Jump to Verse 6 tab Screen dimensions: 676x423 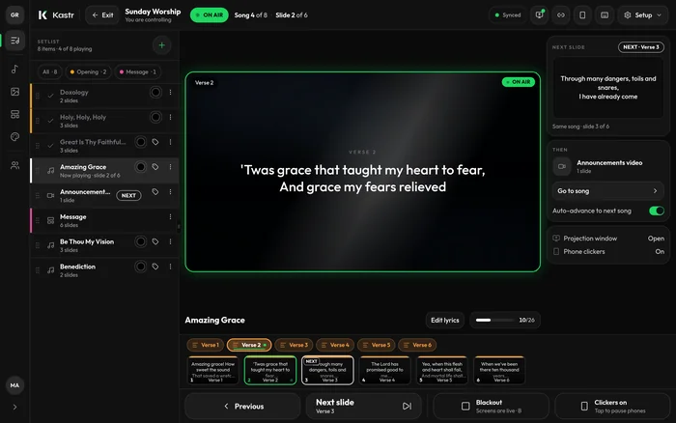417,345
